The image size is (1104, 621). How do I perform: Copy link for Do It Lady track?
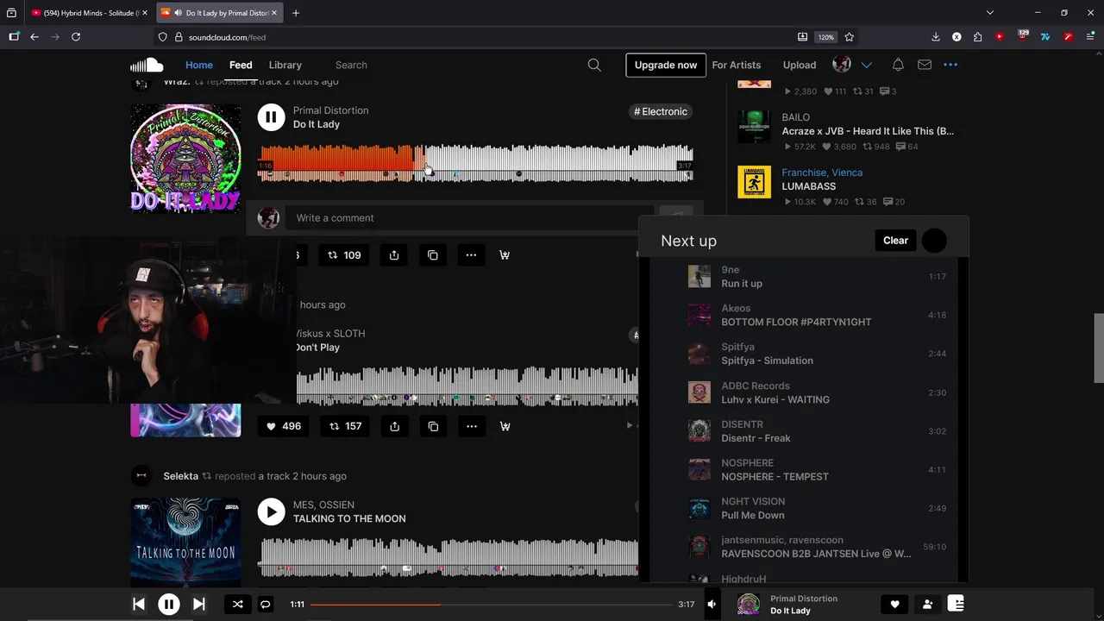[433, 255]
